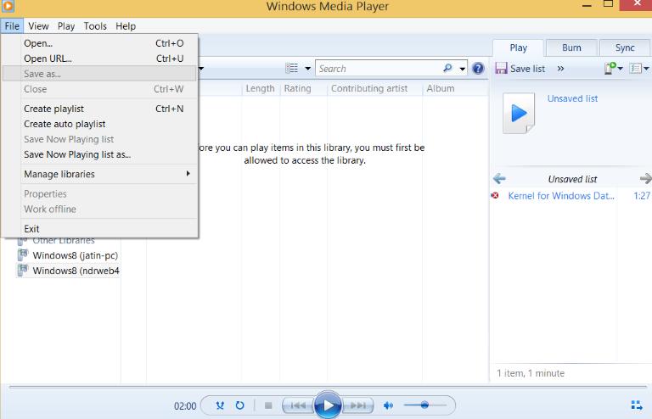
Task: Click the Save list button label
Action: click(527, 69)
